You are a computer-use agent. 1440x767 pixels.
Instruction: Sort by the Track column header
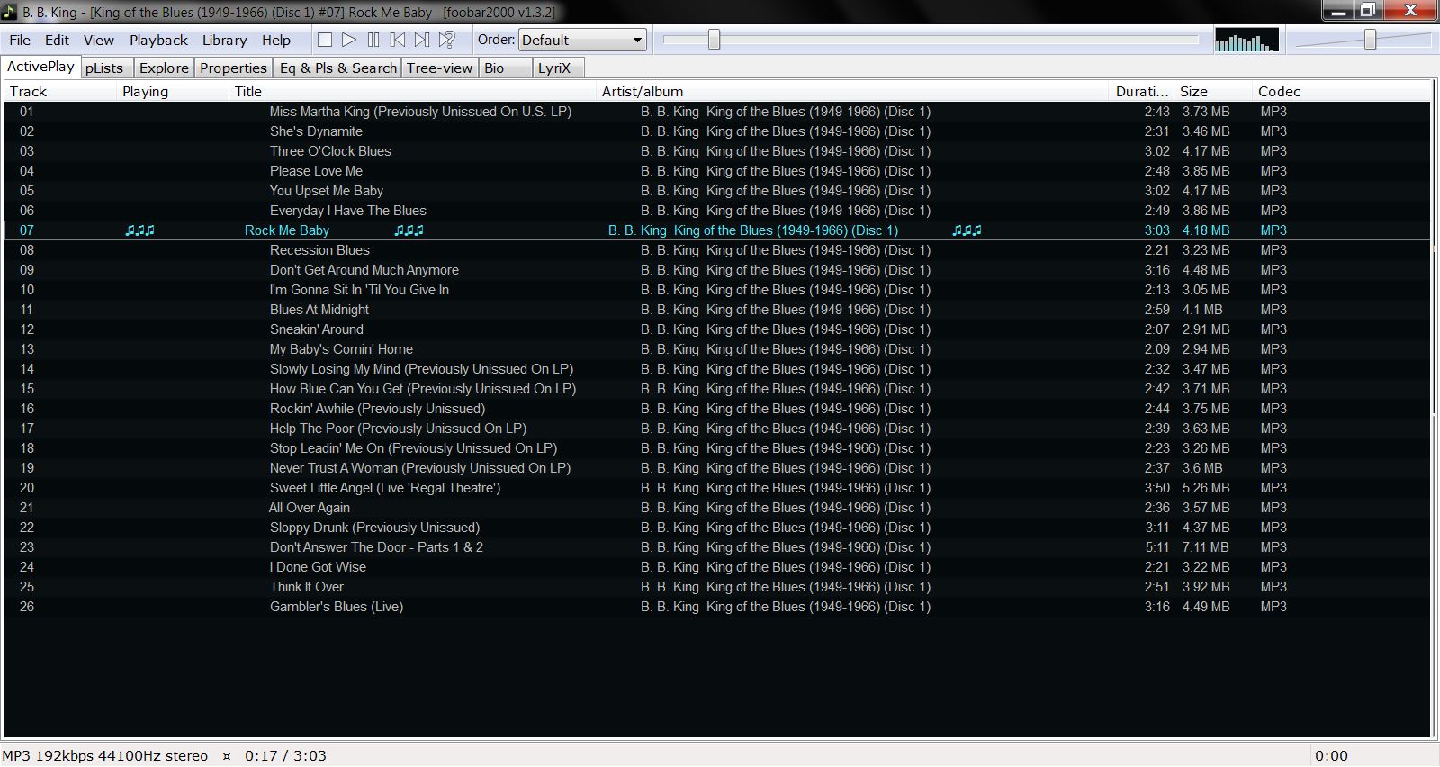(60, 91)
